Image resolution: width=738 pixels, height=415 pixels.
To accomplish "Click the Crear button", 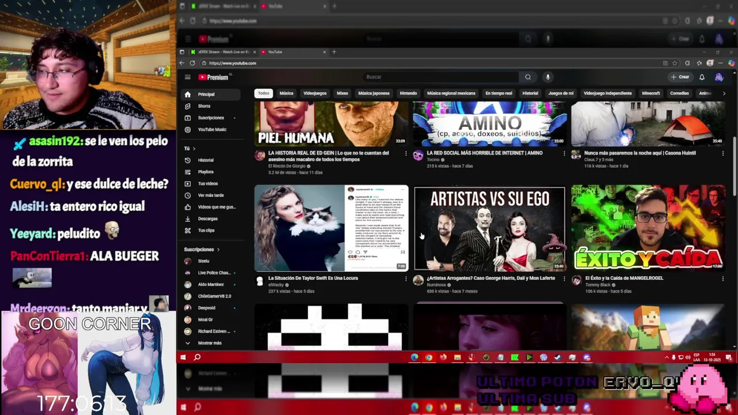I will point(680,77).
